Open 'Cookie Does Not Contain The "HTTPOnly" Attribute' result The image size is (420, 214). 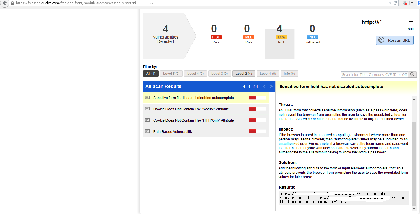206,120
